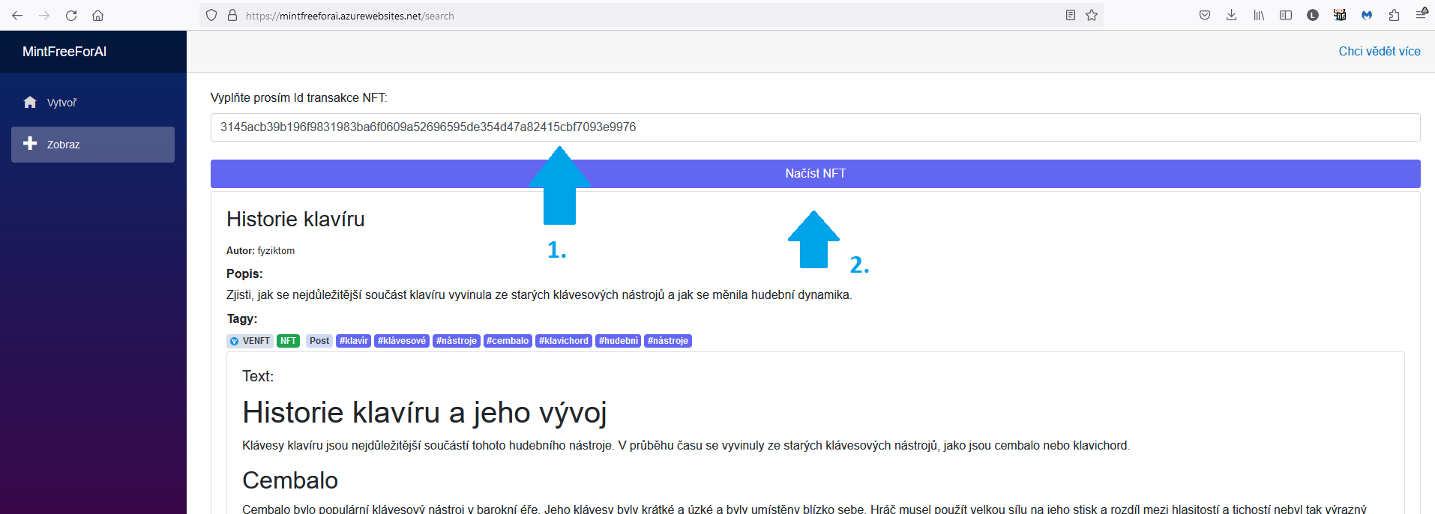Open the account avatar icon
Viewport: 1435px width, 514px height.
click(1313, 15)
